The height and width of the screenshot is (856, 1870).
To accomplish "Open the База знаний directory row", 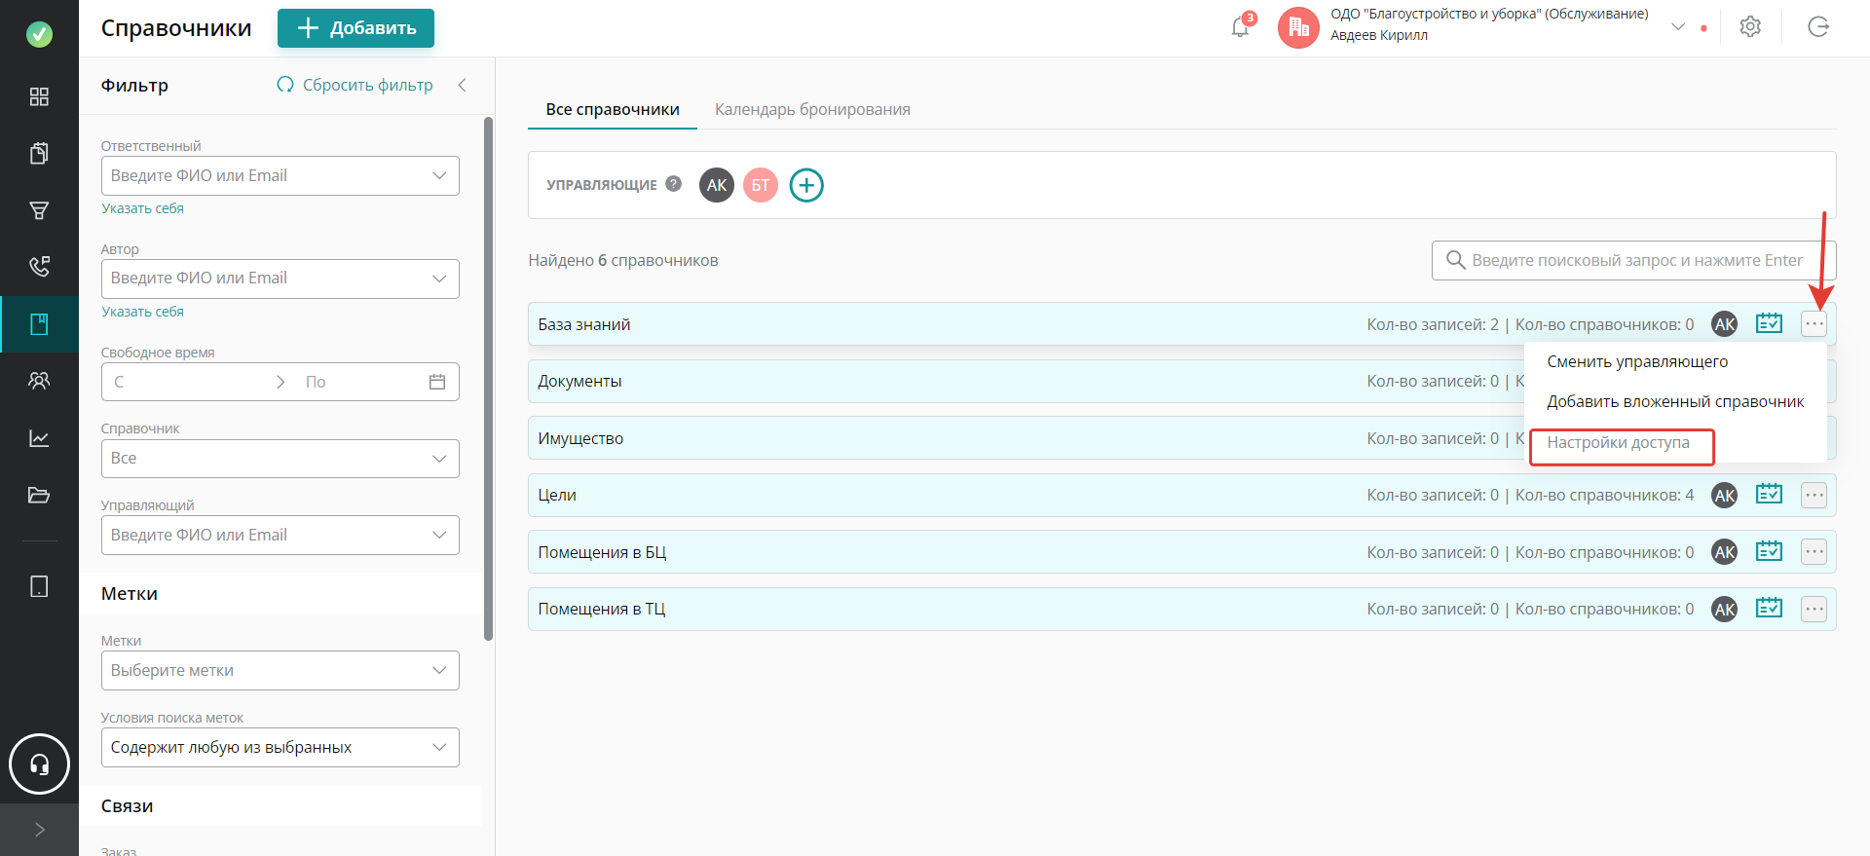I will 1181,324.
